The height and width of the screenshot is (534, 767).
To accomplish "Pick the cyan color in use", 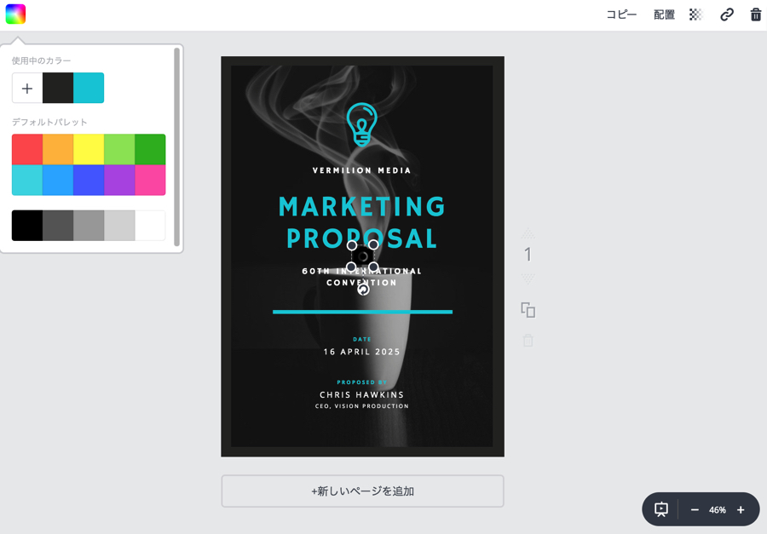I will pos(89,88).
